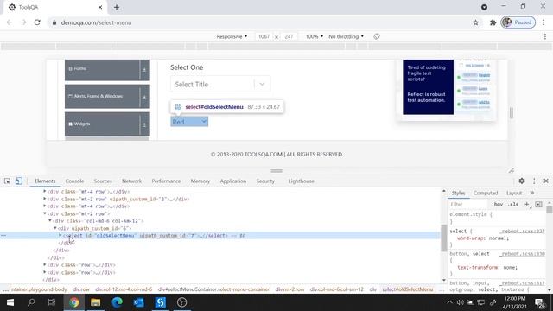This screenshot has width=553, height=311.
Task: Open the Paused profile button
Action: click(x=518, y=22)
